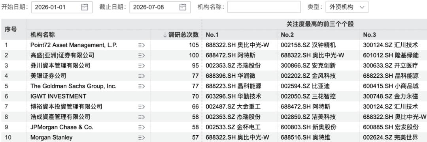Click 688516.SH 奥特维 stock cell
Viewport: 427px width, 142px height.
pos(306,137)
